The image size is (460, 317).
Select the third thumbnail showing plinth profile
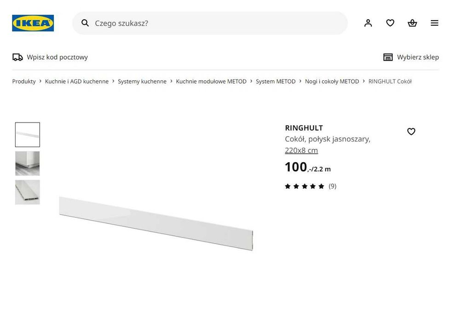click(x=28, y=192)
